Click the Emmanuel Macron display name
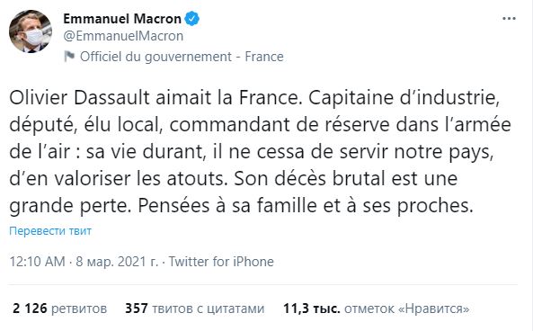Screen dimensions: 533x331 point(122,18)
